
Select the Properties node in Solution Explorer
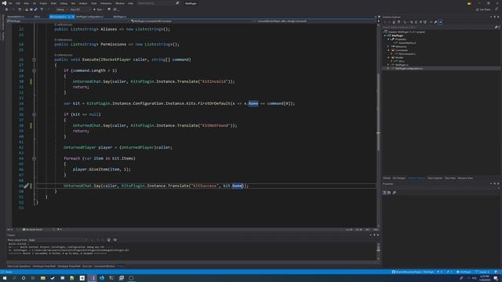coord(401,39)
